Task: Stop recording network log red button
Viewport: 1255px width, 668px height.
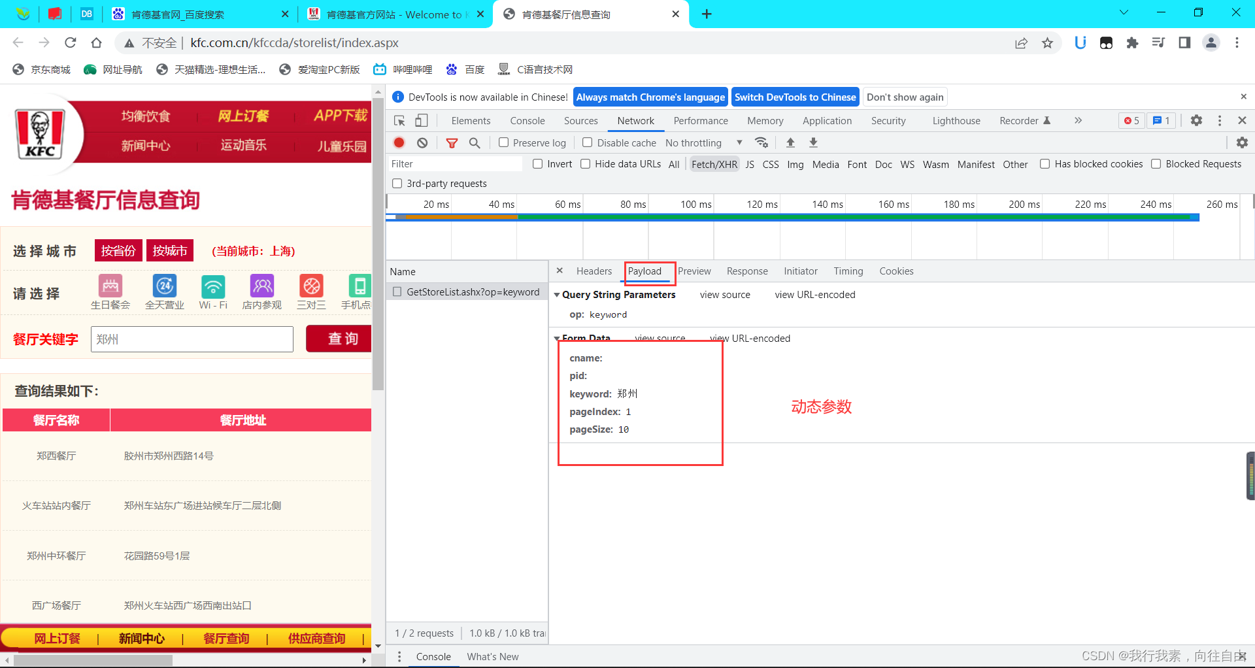Action: (x=399, y=142)
